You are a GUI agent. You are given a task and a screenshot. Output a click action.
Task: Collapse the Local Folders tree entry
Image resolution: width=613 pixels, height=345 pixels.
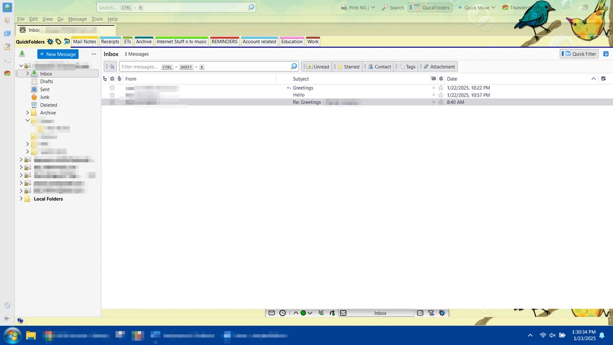point(21,199)
